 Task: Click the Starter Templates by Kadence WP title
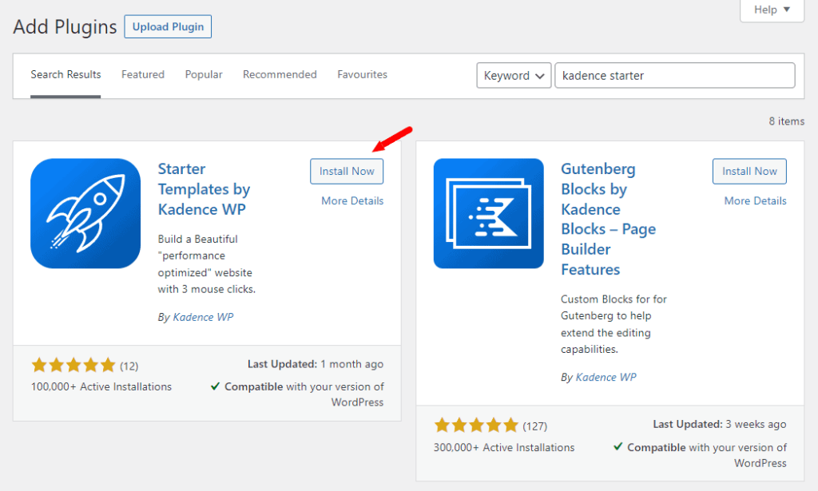pyautogui.click(x=204, y=189)
